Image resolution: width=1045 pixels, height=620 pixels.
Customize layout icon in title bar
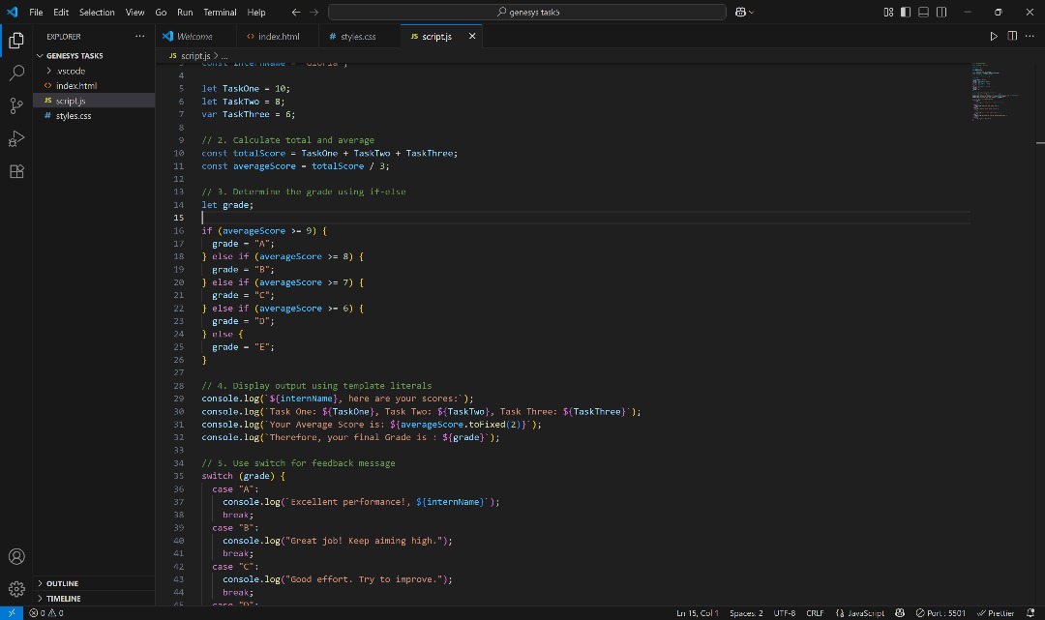coord(888,12)
